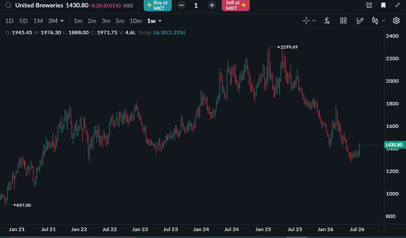Viewport: 406px width, 238px height.
Task: Expand the chart type dropdown arrow
Action: (384, 21)
